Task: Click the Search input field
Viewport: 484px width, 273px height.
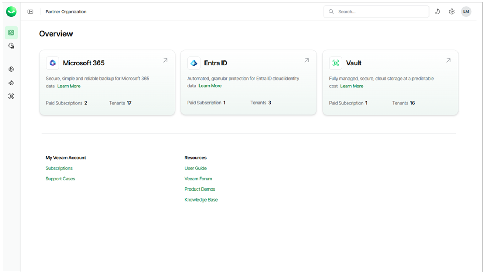Action: (x=380, y=12)
